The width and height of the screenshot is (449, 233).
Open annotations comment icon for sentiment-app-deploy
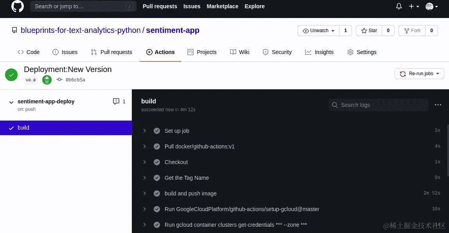(116, 101)
